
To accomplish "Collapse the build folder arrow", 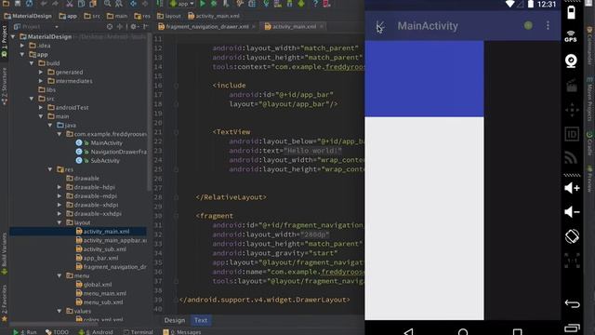I will tap(32, 63).
